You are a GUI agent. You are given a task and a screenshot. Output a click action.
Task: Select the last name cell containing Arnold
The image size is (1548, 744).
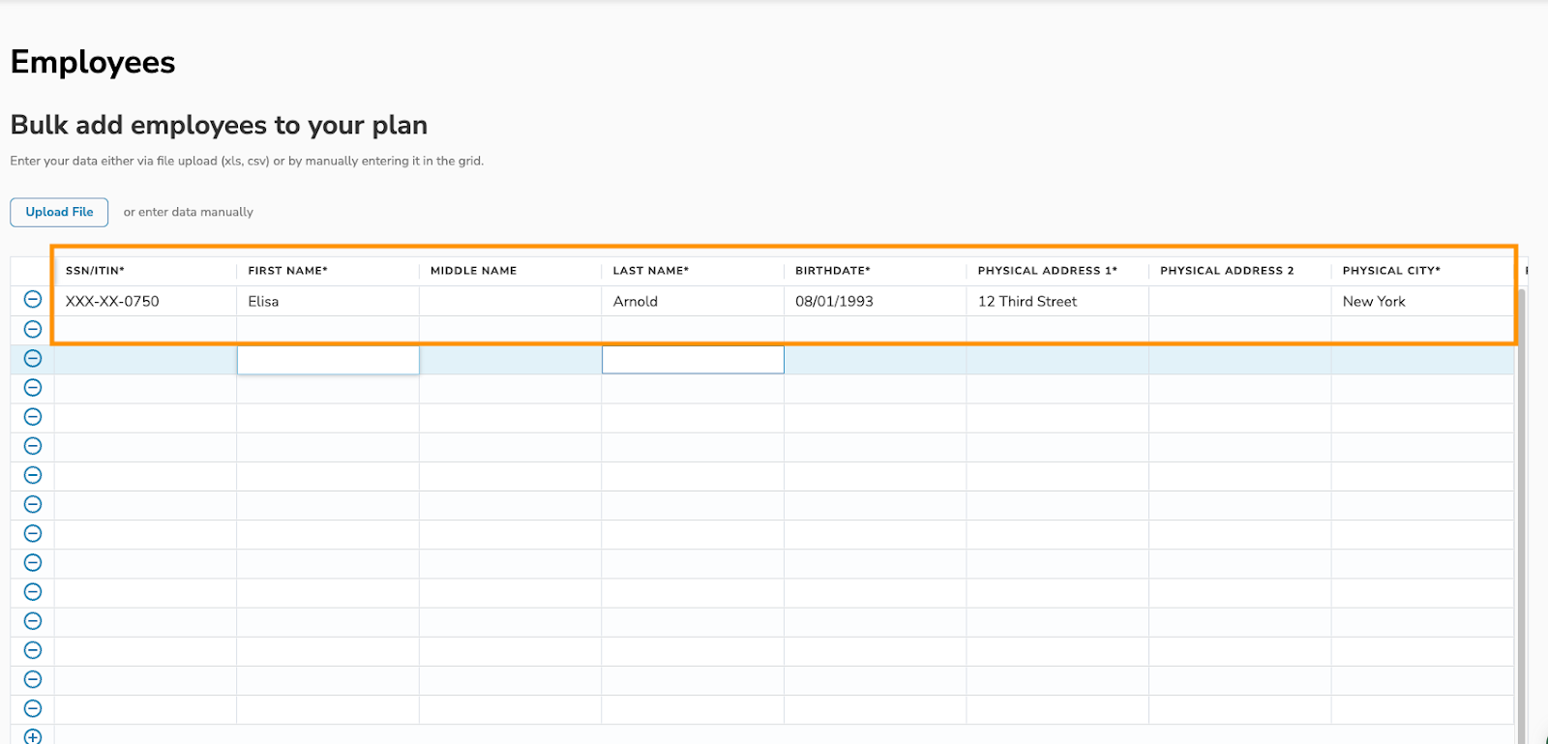point(635,302)
